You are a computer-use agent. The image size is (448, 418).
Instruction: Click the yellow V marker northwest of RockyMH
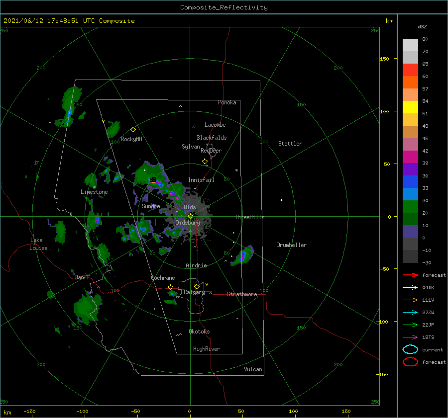coord(103,122)
